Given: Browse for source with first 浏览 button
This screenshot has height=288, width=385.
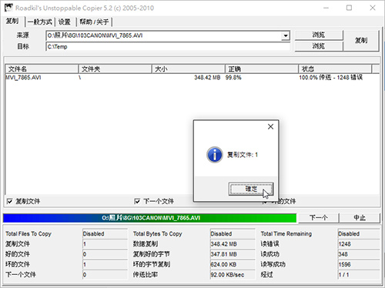Looking at the screenshot, I should pyautogui.click(x=319, y=35).
